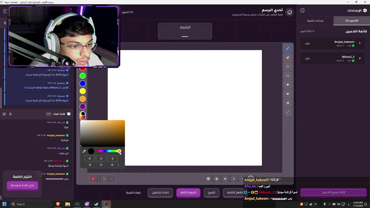Choose the green color swatch
Image resolution: width=370 pixels, height=208 pixels.
pyautogui.click(x=83, y=76)
